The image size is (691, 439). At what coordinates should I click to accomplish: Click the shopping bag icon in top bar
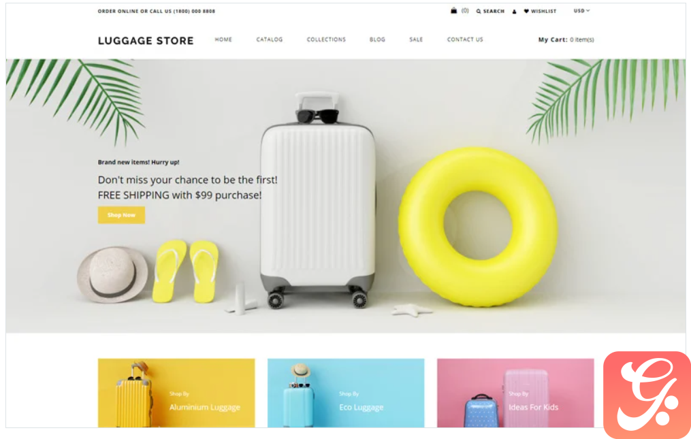453,11
